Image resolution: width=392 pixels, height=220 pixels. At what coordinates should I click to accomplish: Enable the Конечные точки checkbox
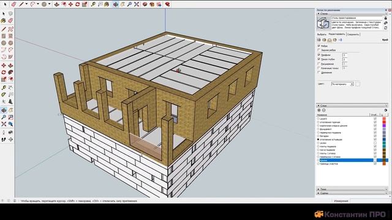tap(318, 68)
